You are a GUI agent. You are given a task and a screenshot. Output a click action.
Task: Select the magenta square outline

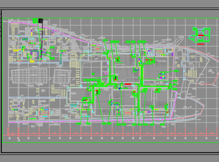pyautogui.click(x=106, y=73)
